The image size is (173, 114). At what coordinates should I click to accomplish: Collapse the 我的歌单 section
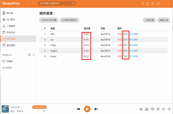tap(7, 55)
